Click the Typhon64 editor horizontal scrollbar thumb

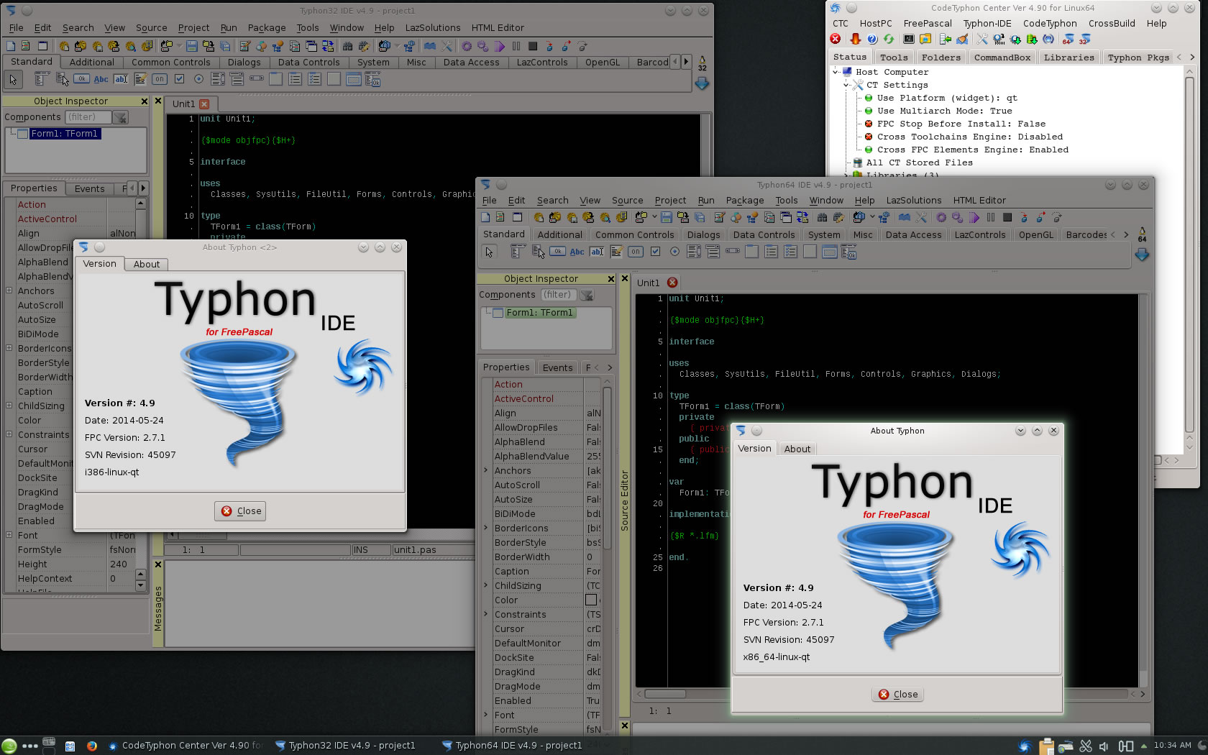point(664,694)
